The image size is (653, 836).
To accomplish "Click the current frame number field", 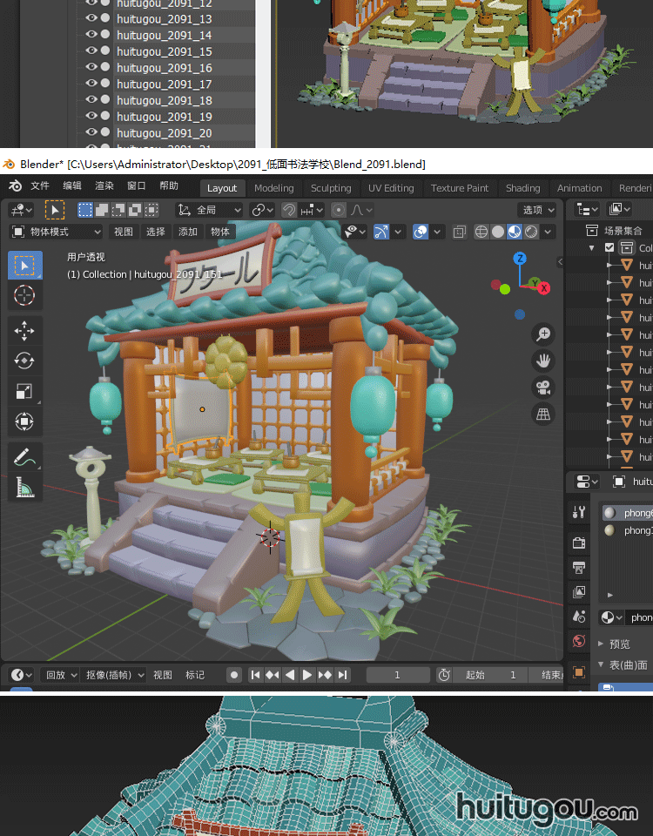I will tap(397, 675).
